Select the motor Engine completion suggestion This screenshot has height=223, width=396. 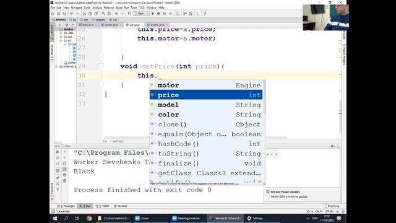point(206,85)
